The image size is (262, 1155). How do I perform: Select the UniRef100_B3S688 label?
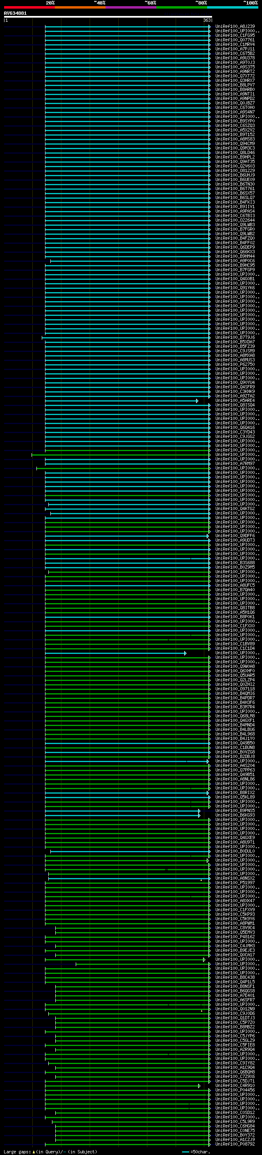[235, 563]
